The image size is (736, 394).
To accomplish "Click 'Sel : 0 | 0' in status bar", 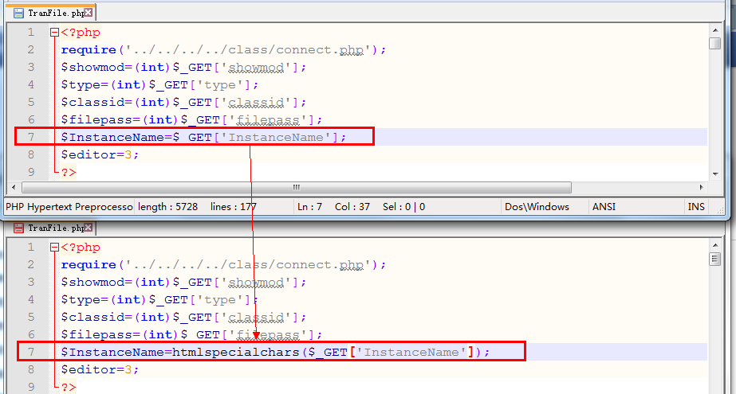I will 403,207.
